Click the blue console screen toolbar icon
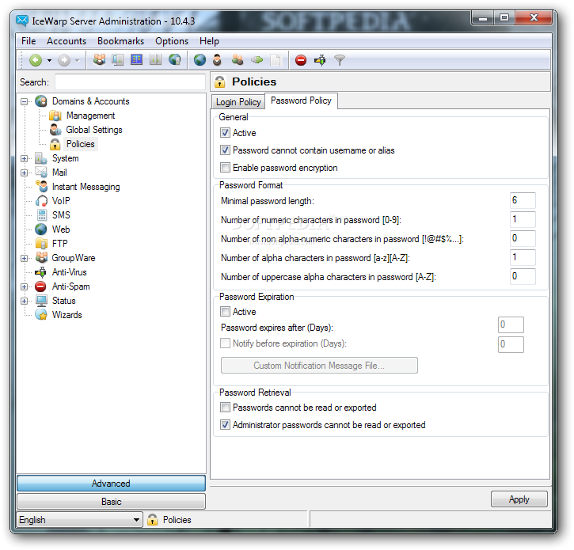 [136, 59]
